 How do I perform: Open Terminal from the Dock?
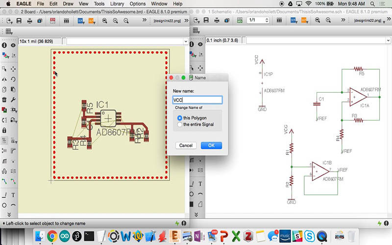(x=89, y=236)
